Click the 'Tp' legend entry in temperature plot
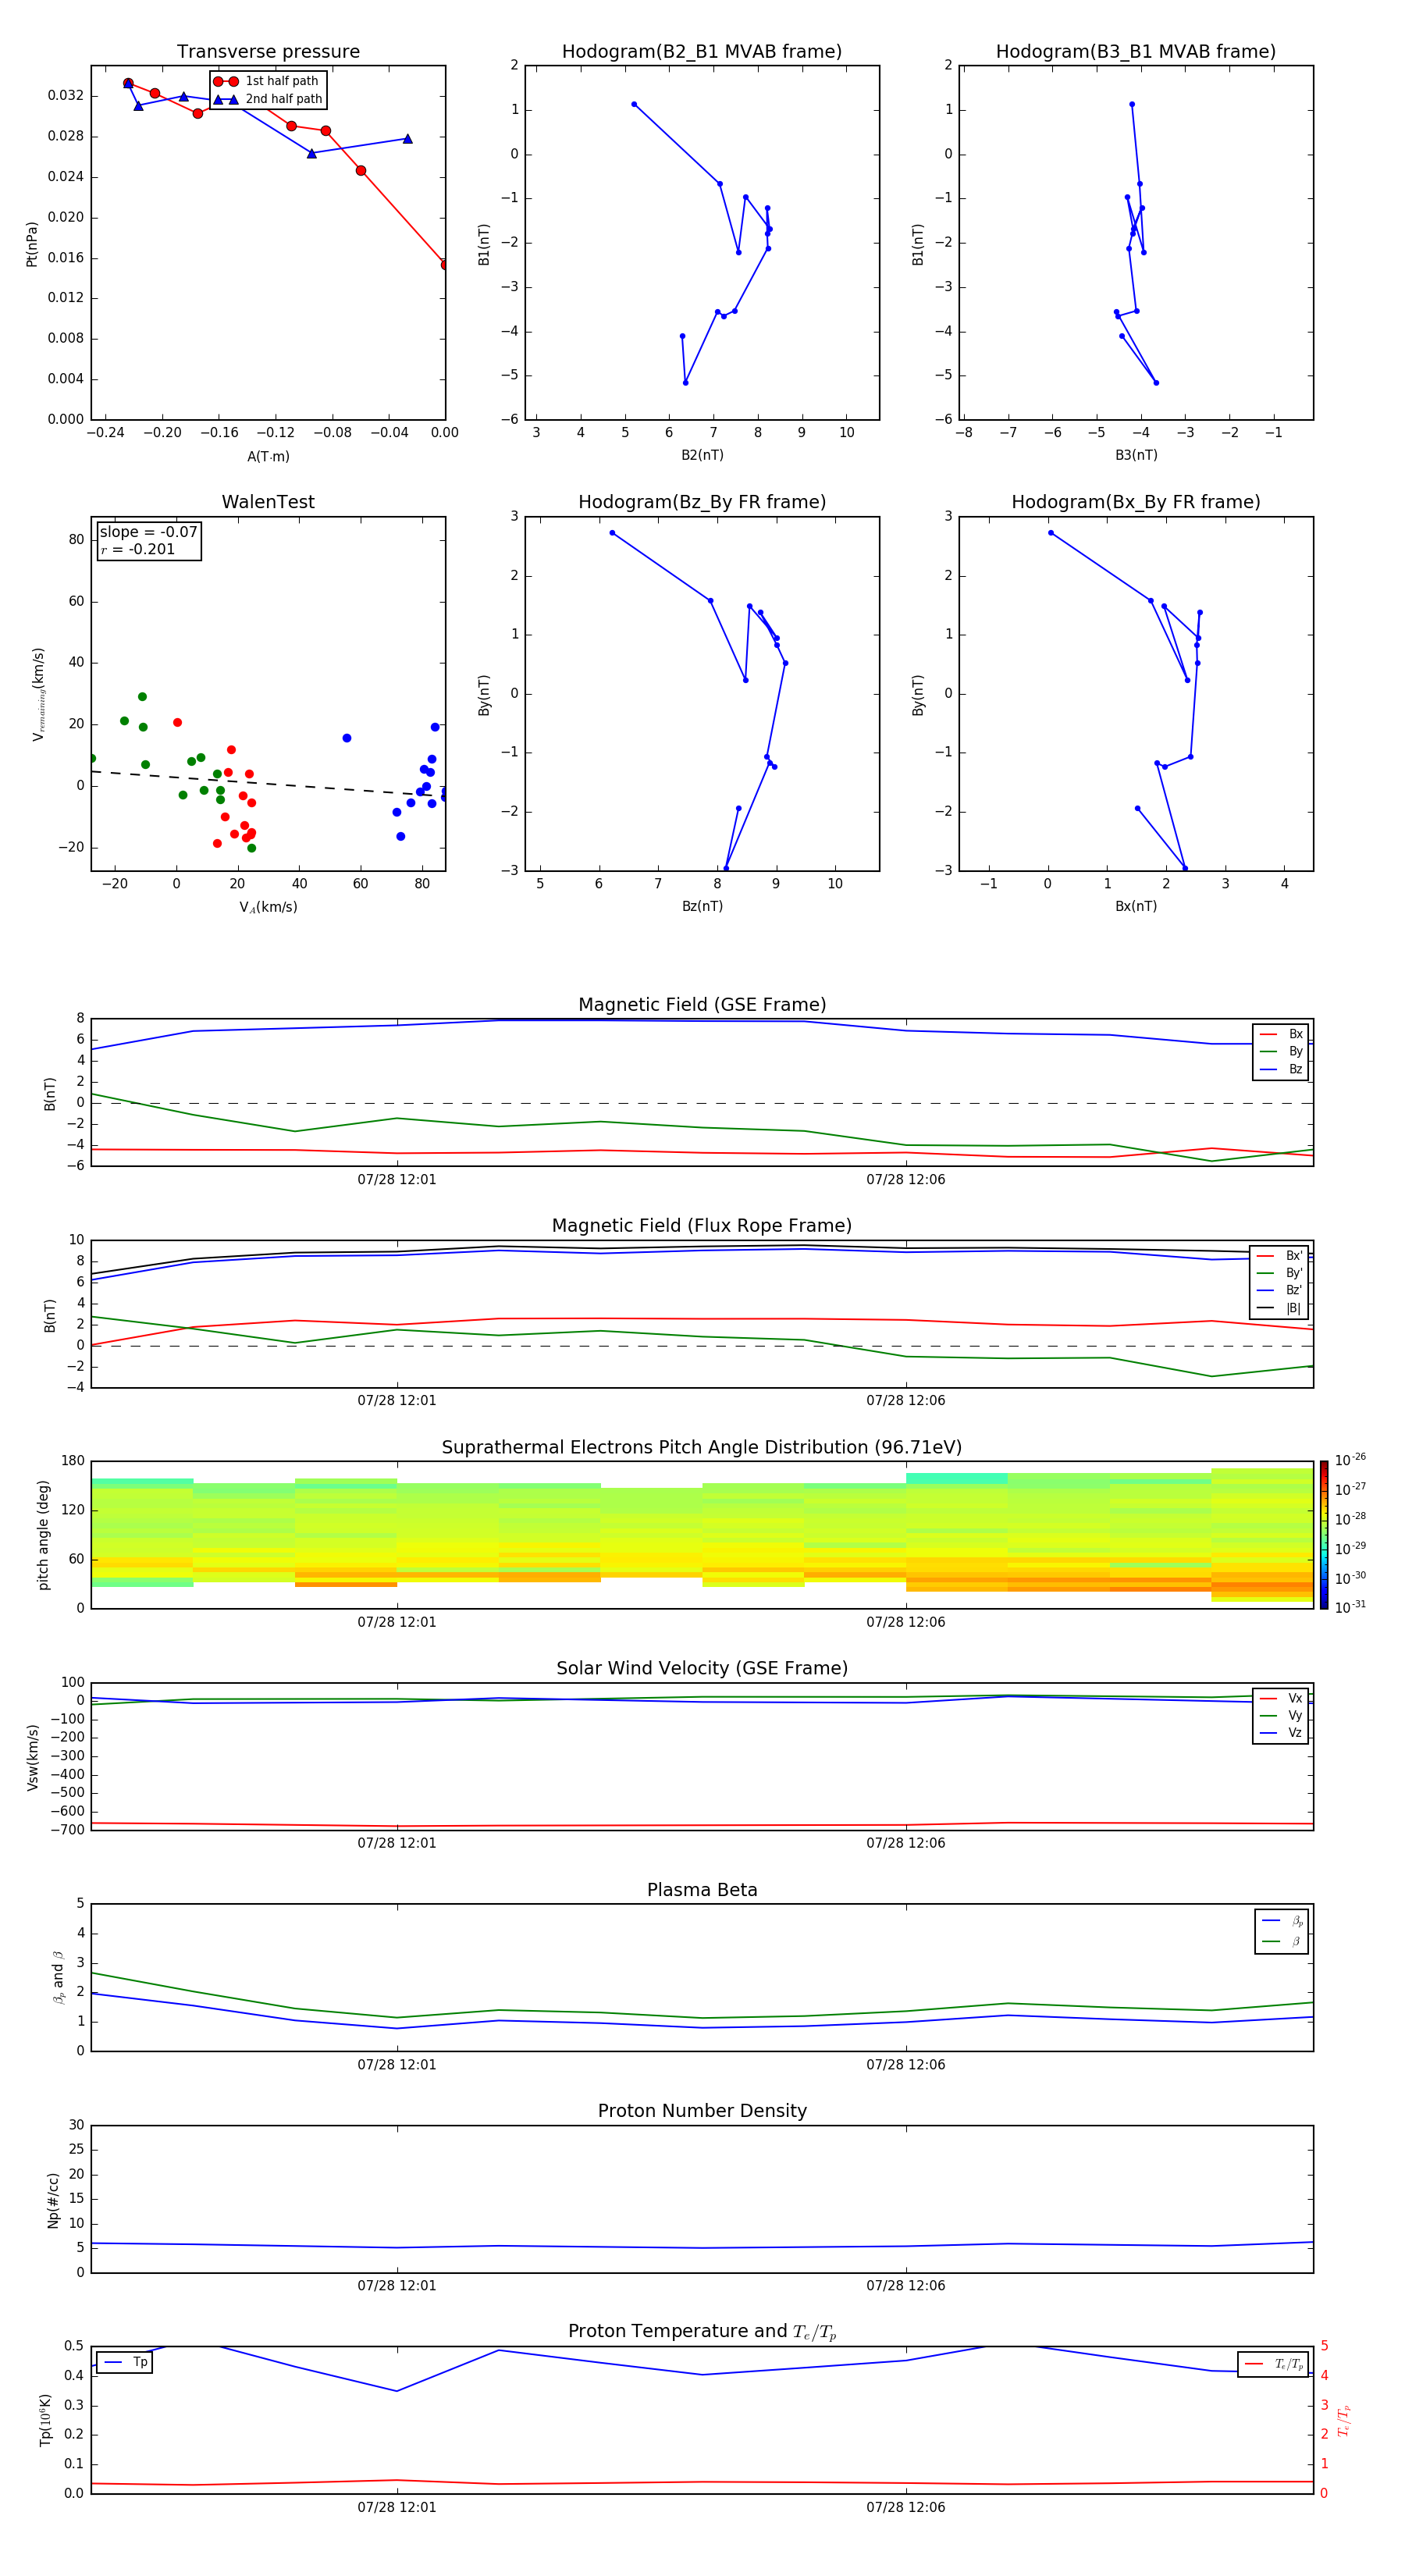Image resolution: width=1405 pixels, height=2576 pixels. [124, 2363]
